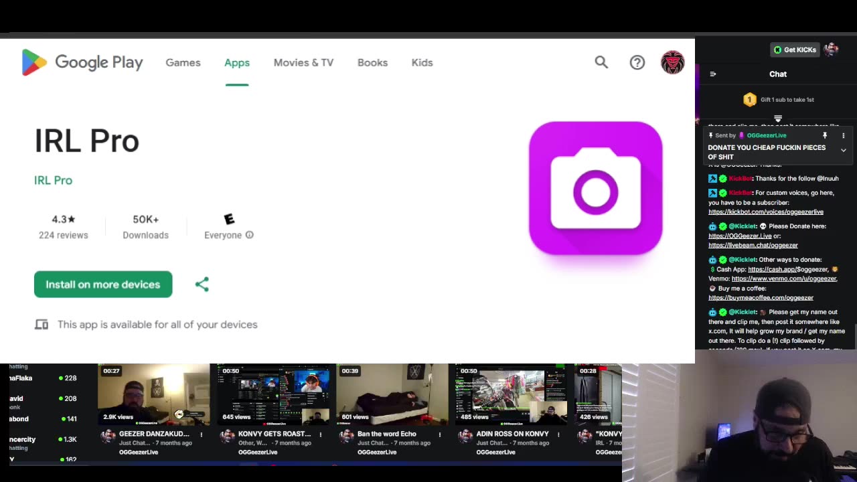Click the Ban the word Echo clip title
The height and width of the screenshot is (482, 857).
[x=387, y=434]
